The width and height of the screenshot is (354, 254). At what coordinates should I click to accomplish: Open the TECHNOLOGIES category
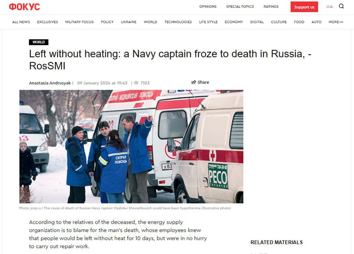click(x=178, y=22)
